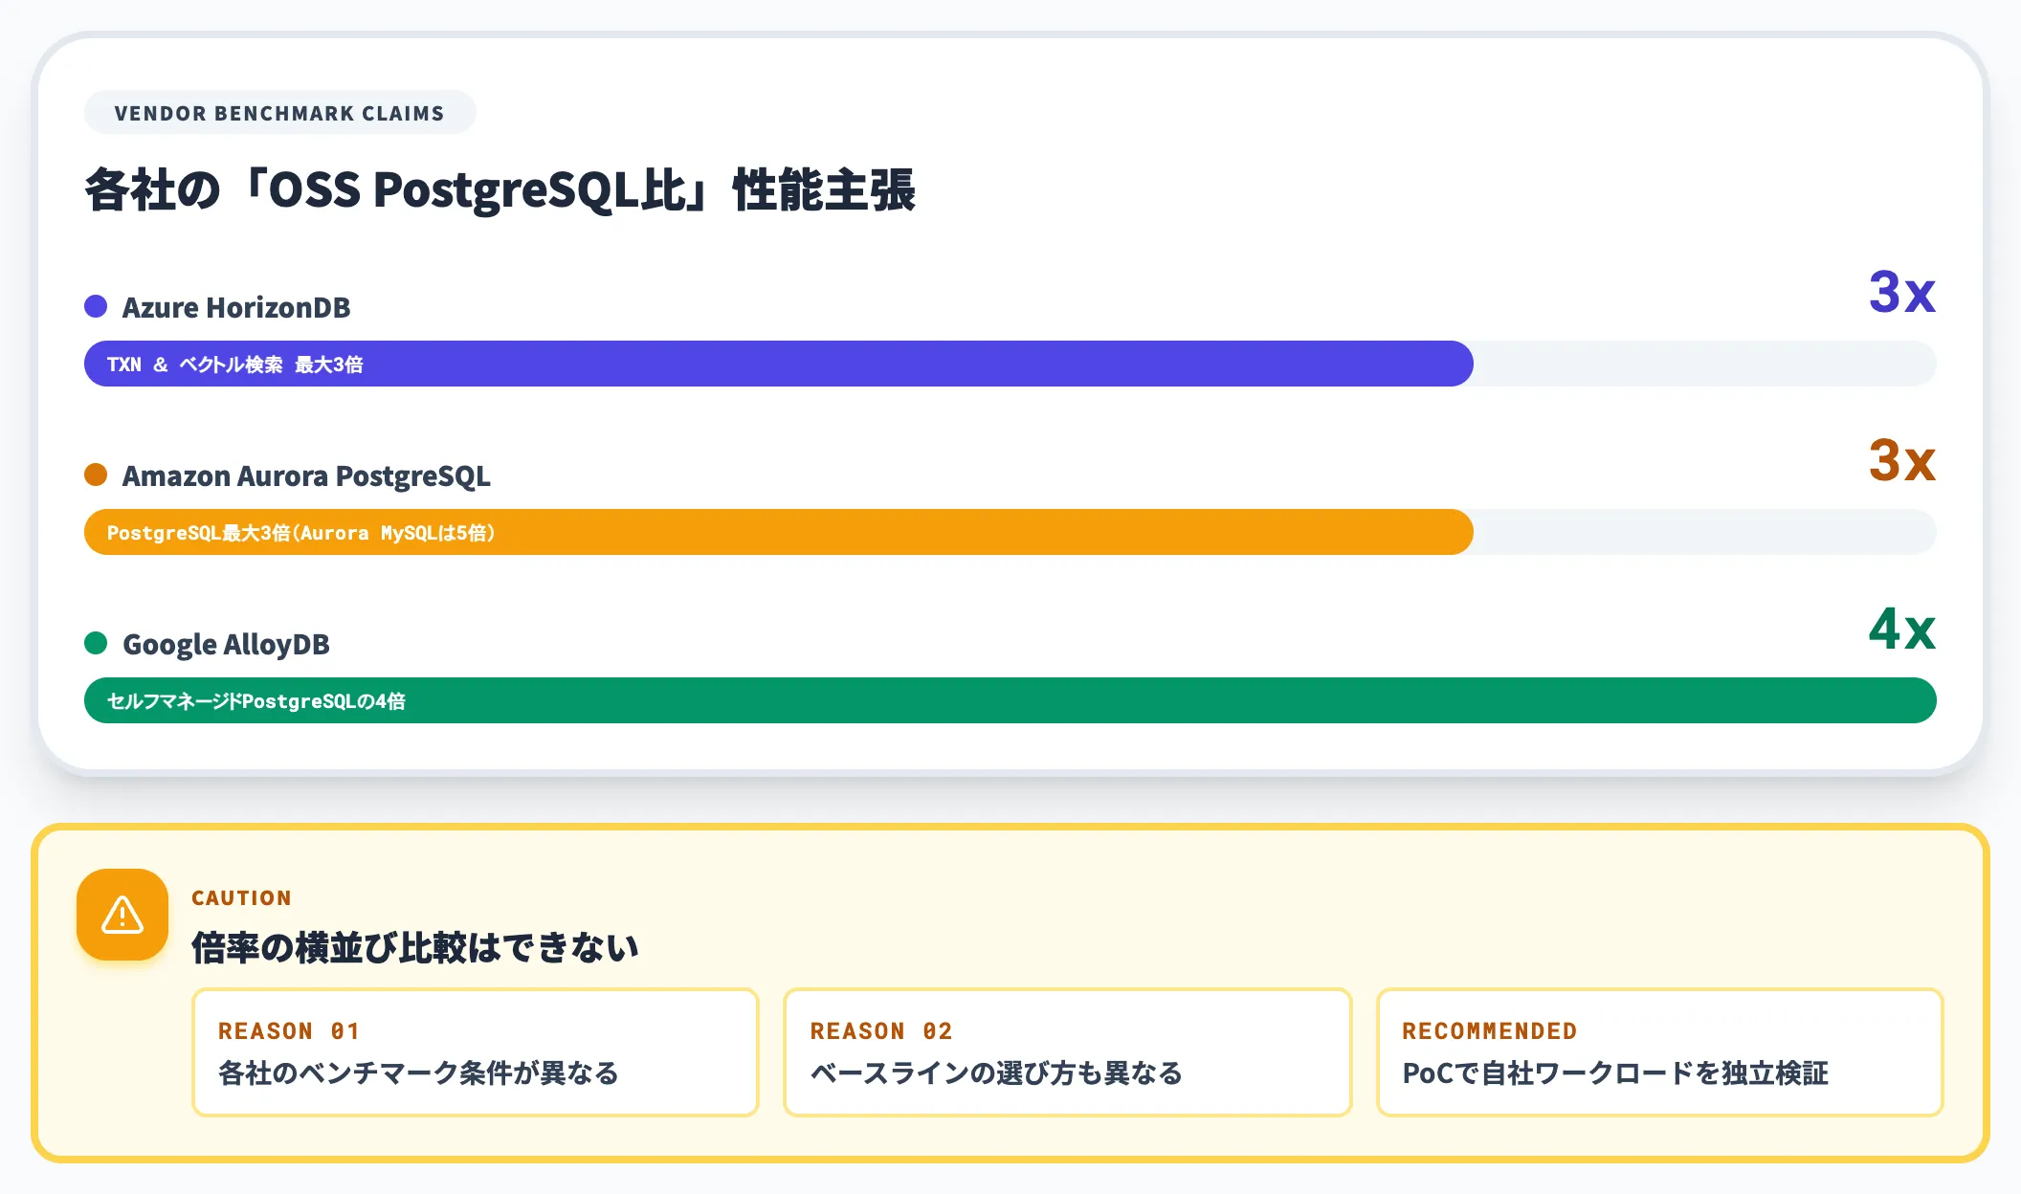The height and width of the screenshot is (1194, 2021).
Task: Click the orange dot beside Amazon Aurora PostgreSQL
Action: [x=96, y=475]
